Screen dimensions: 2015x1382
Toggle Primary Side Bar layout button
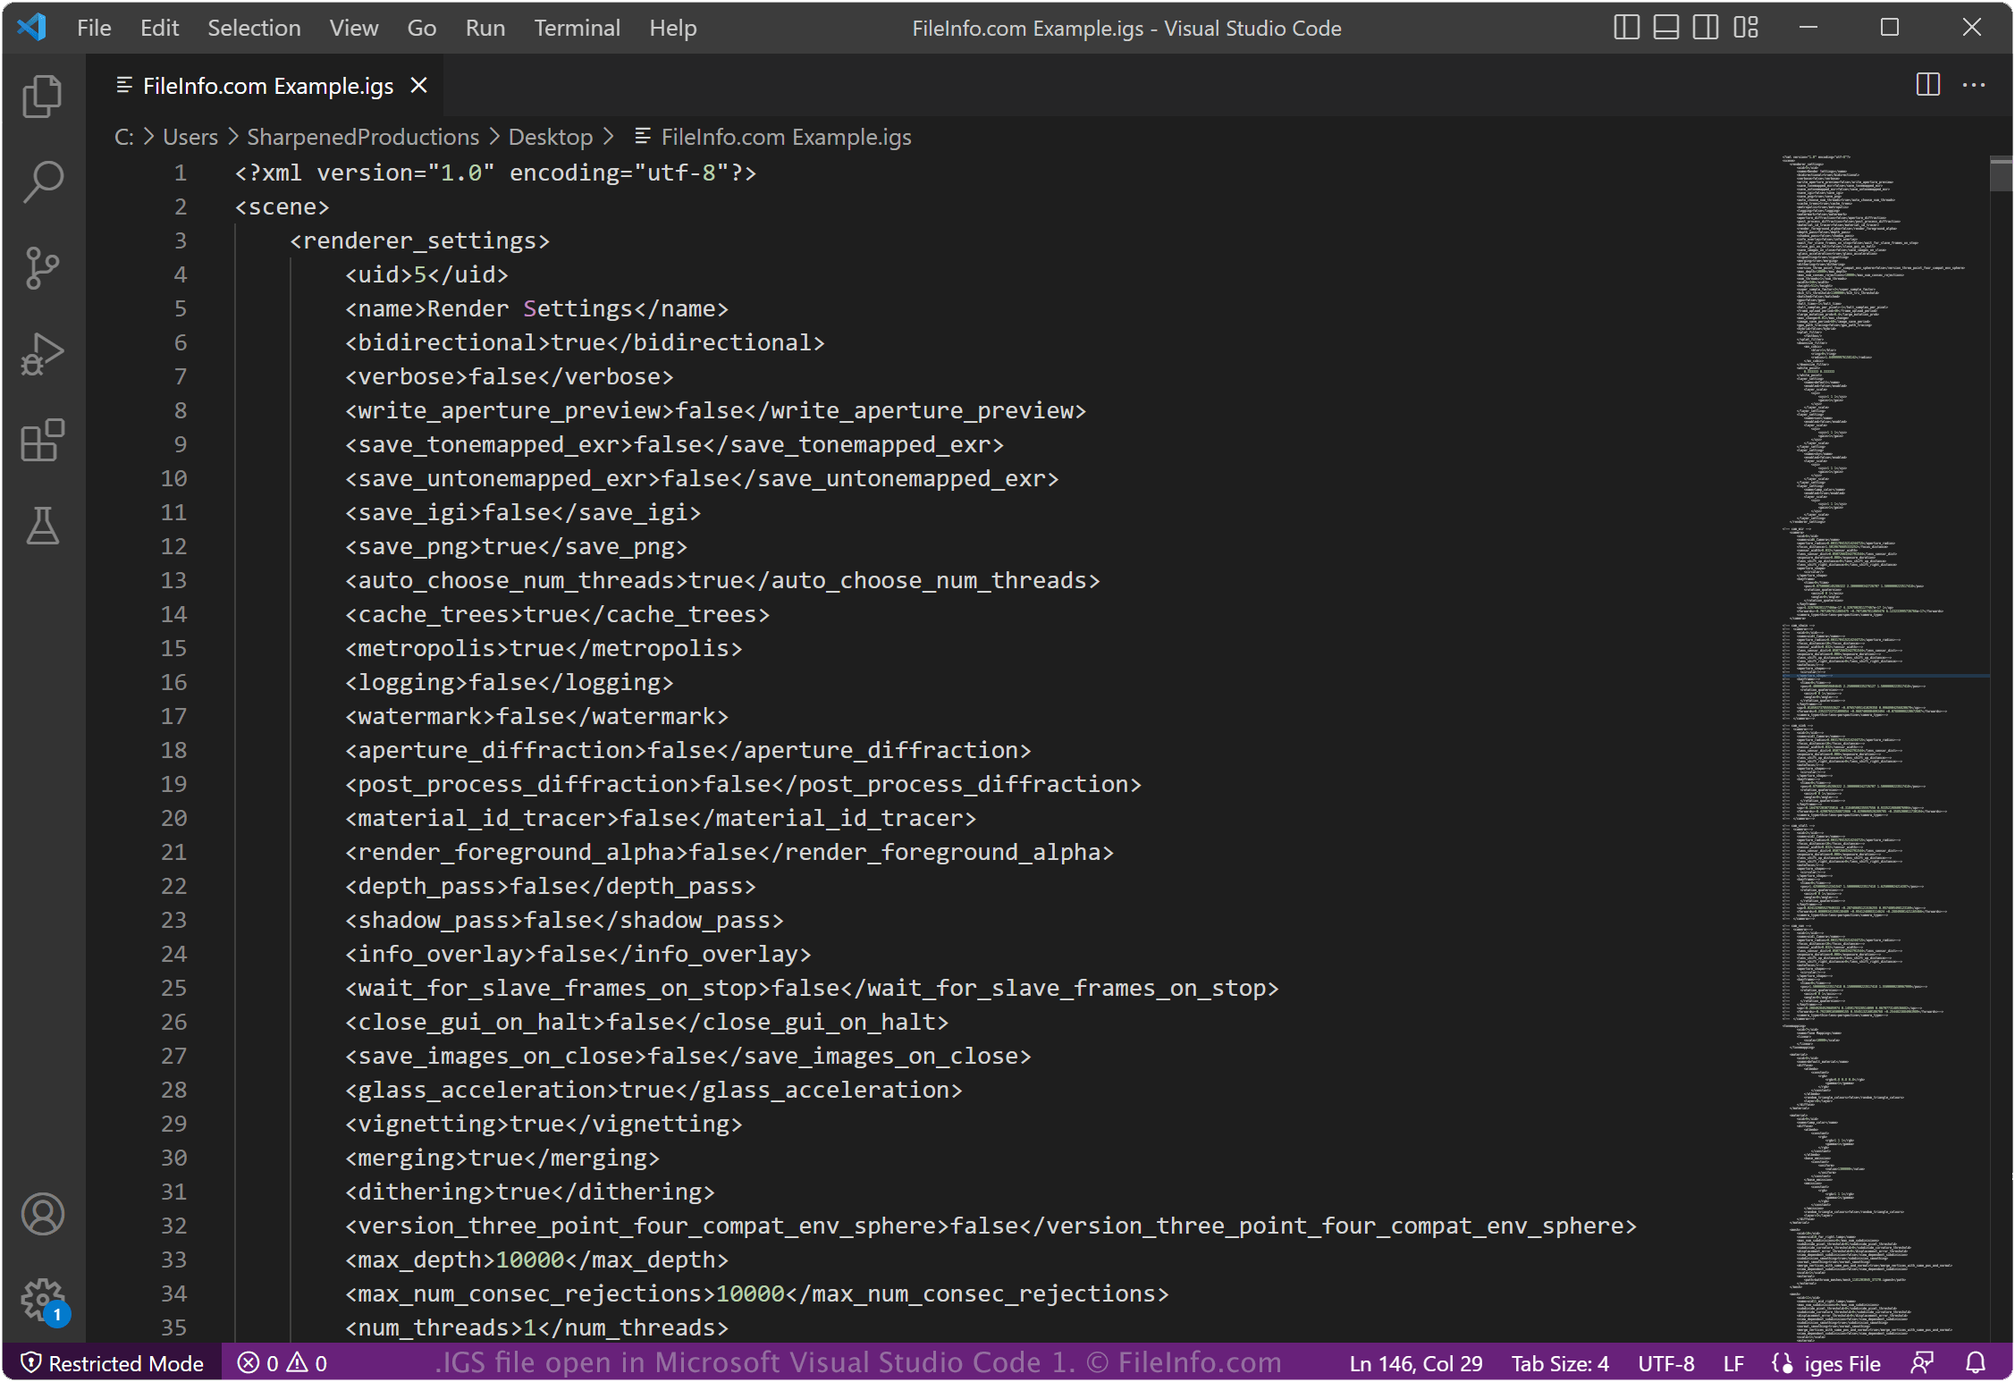(x=1626, y=28)
